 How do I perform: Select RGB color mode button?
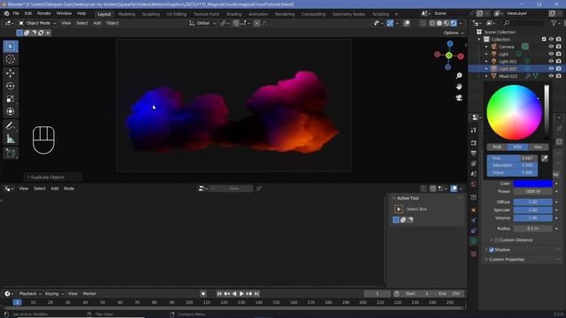click(x=497, y=148)
